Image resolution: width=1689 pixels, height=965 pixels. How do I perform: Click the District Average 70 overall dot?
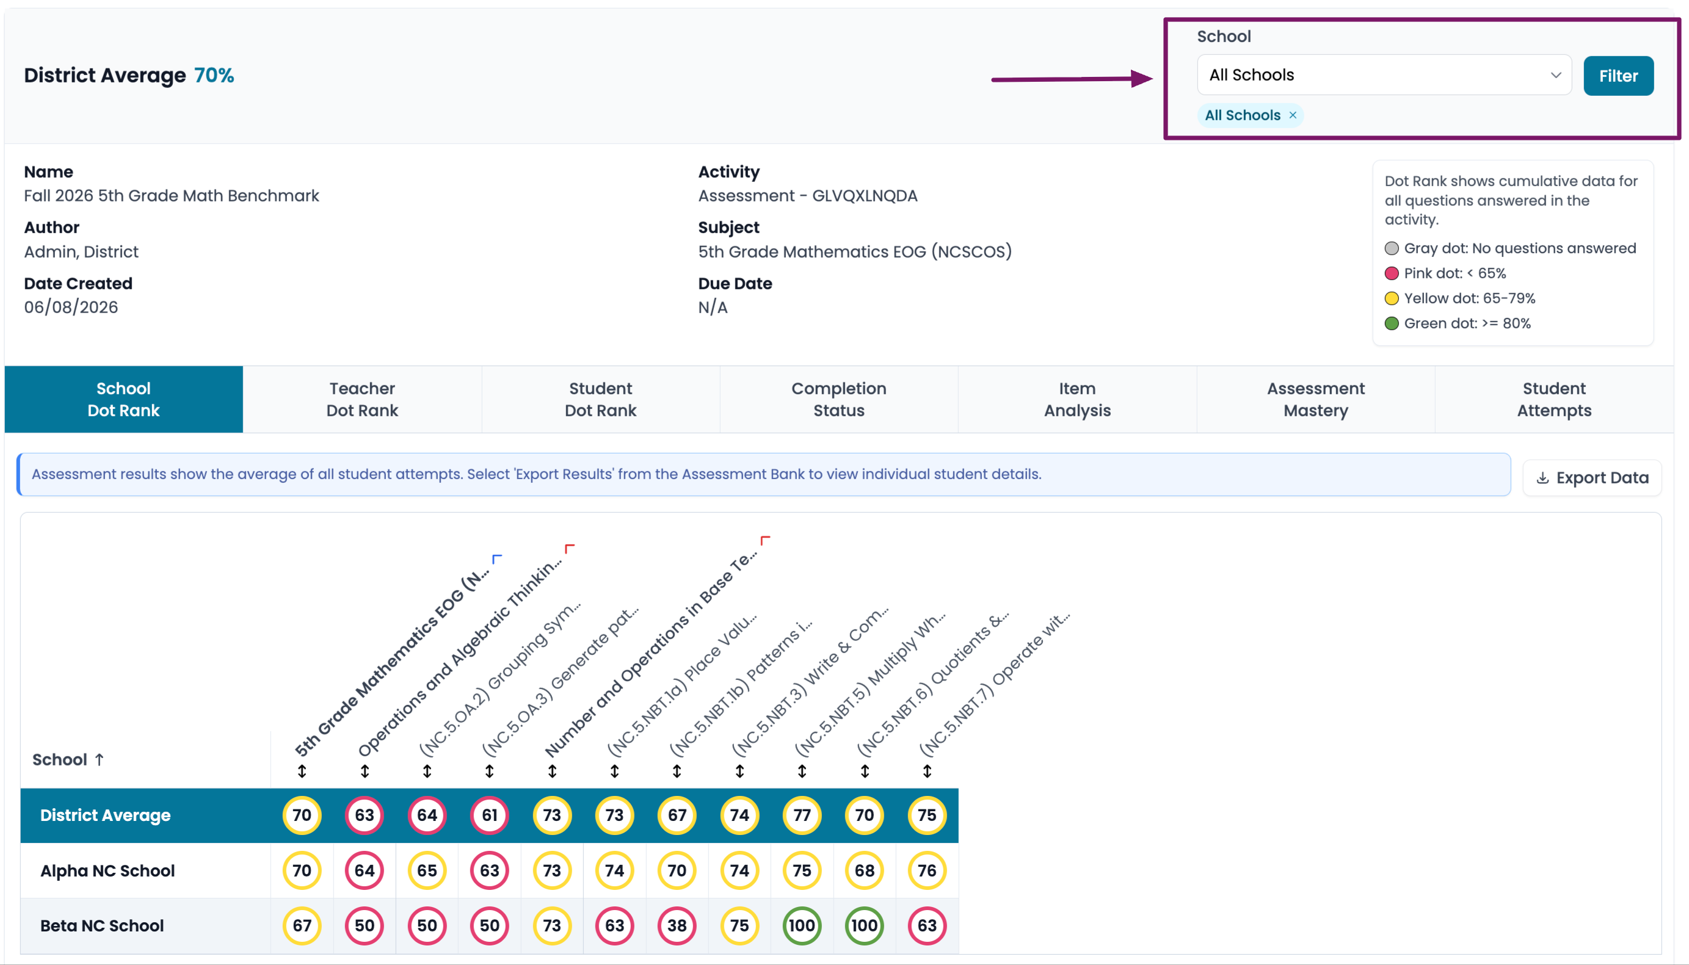pos(302,815)
